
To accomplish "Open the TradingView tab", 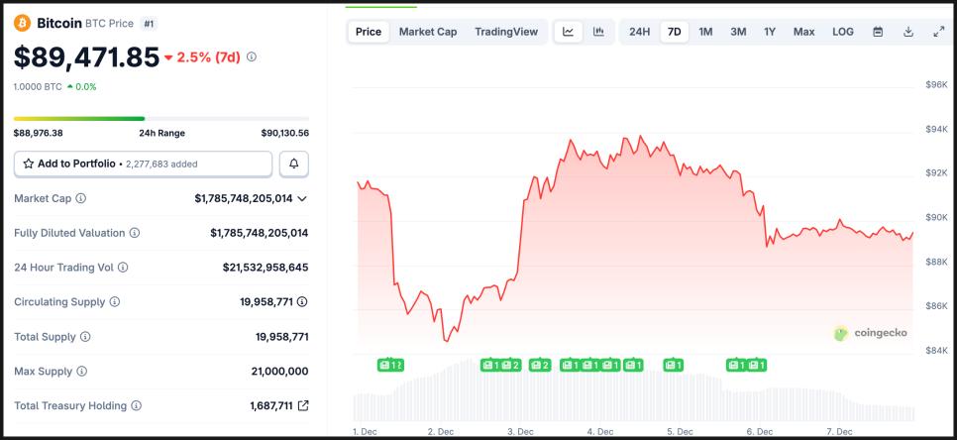I will 506,32.
